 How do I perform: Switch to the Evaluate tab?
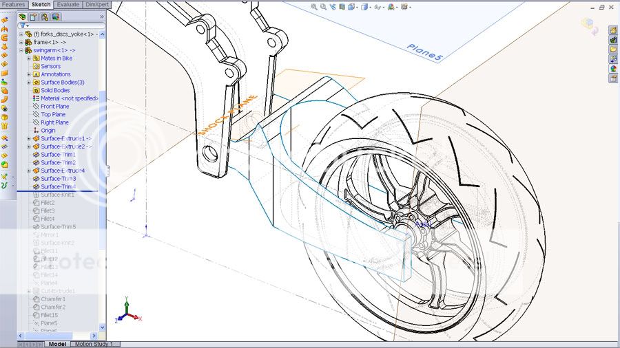pyautogui.click(x=68, y=4)
